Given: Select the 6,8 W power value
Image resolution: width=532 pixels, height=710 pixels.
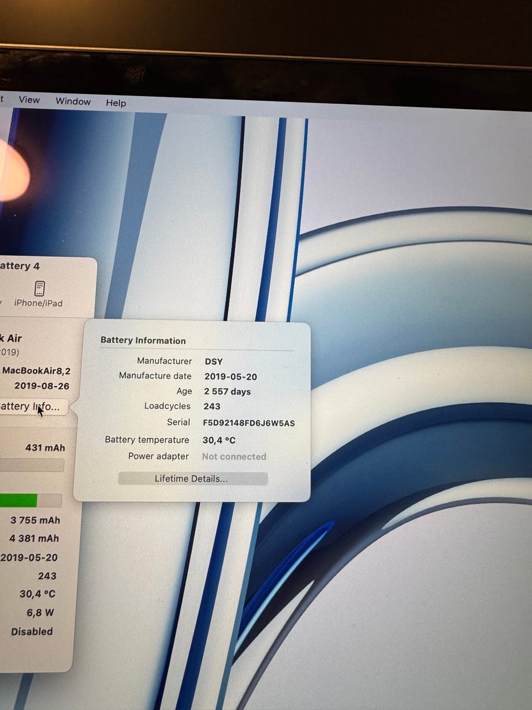Looking at the screenshot, I should 40,613.
